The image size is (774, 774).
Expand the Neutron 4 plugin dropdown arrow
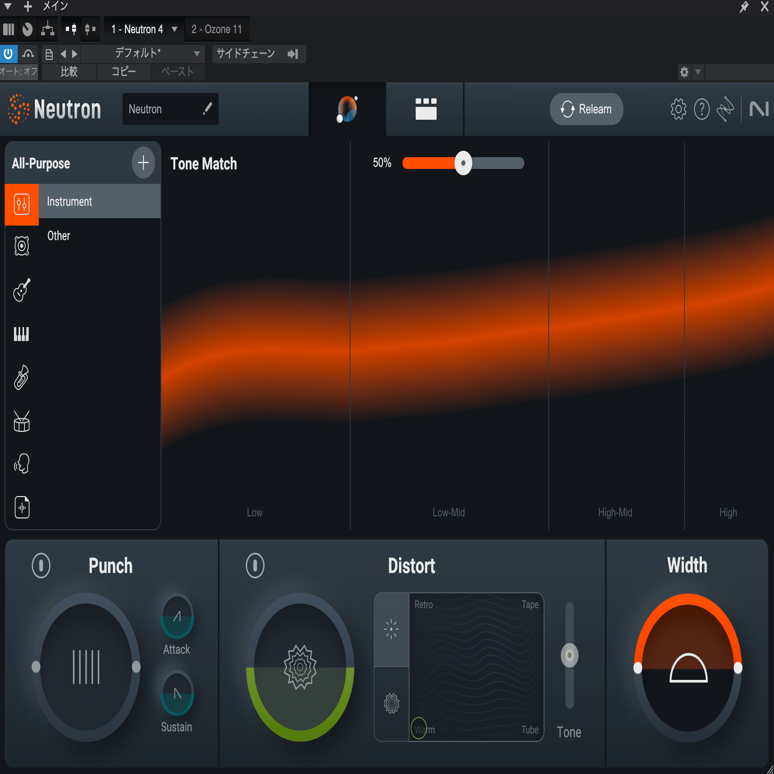[174, 29]
